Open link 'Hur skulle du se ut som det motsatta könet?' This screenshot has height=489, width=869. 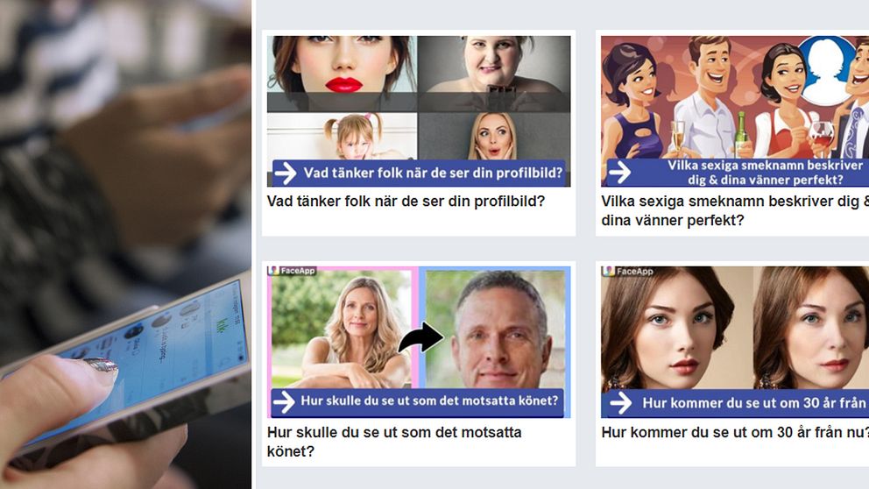pyautogui.click(x=394, y=442)
